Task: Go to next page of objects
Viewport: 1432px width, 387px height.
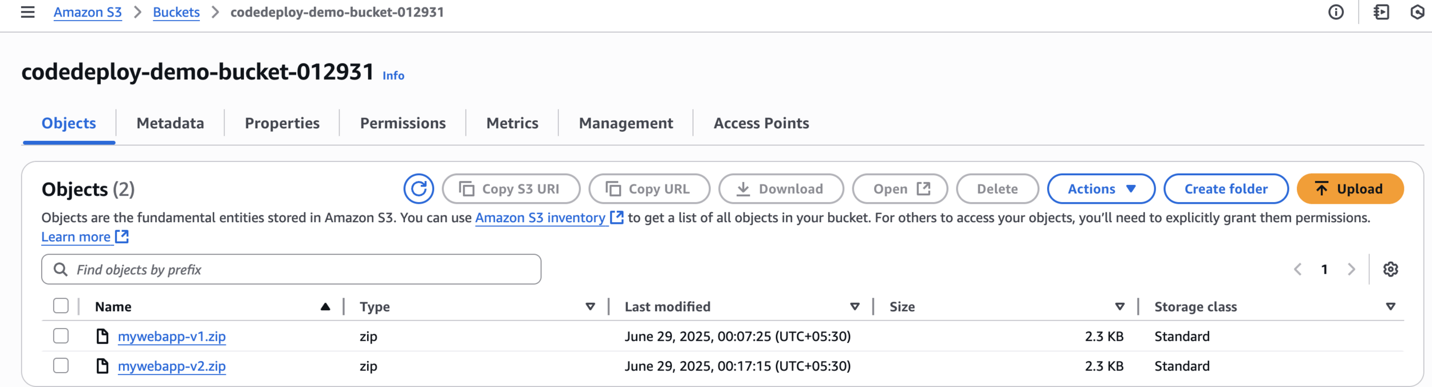Action: 1351,269
